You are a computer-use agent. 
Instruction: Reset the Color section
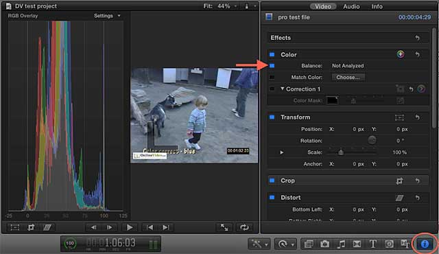coord(418,54)
